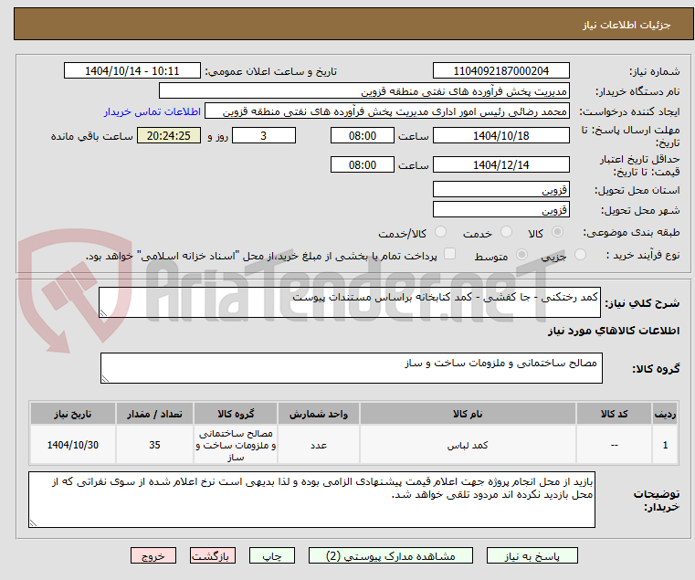
Task: Click the remaining days field showing 3
Action: tap(264, 136)
